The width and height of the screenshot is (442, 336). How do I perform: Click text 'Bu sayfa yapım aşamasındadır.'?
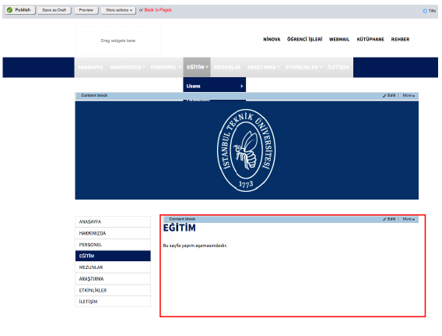click(x=195, y=246)
